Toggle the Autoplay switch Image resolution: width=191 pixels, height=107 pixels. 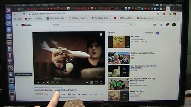(157, 33)
